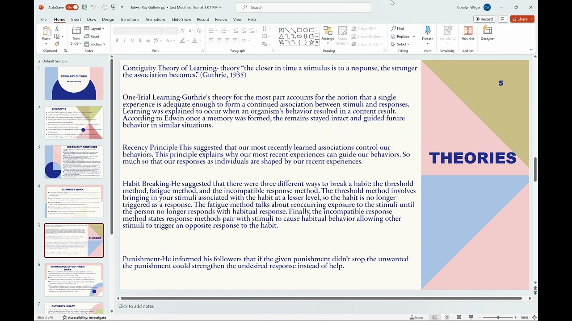Click the Paste clipboard icon
This screenshot has height=321, width=572.
(46, 31)
